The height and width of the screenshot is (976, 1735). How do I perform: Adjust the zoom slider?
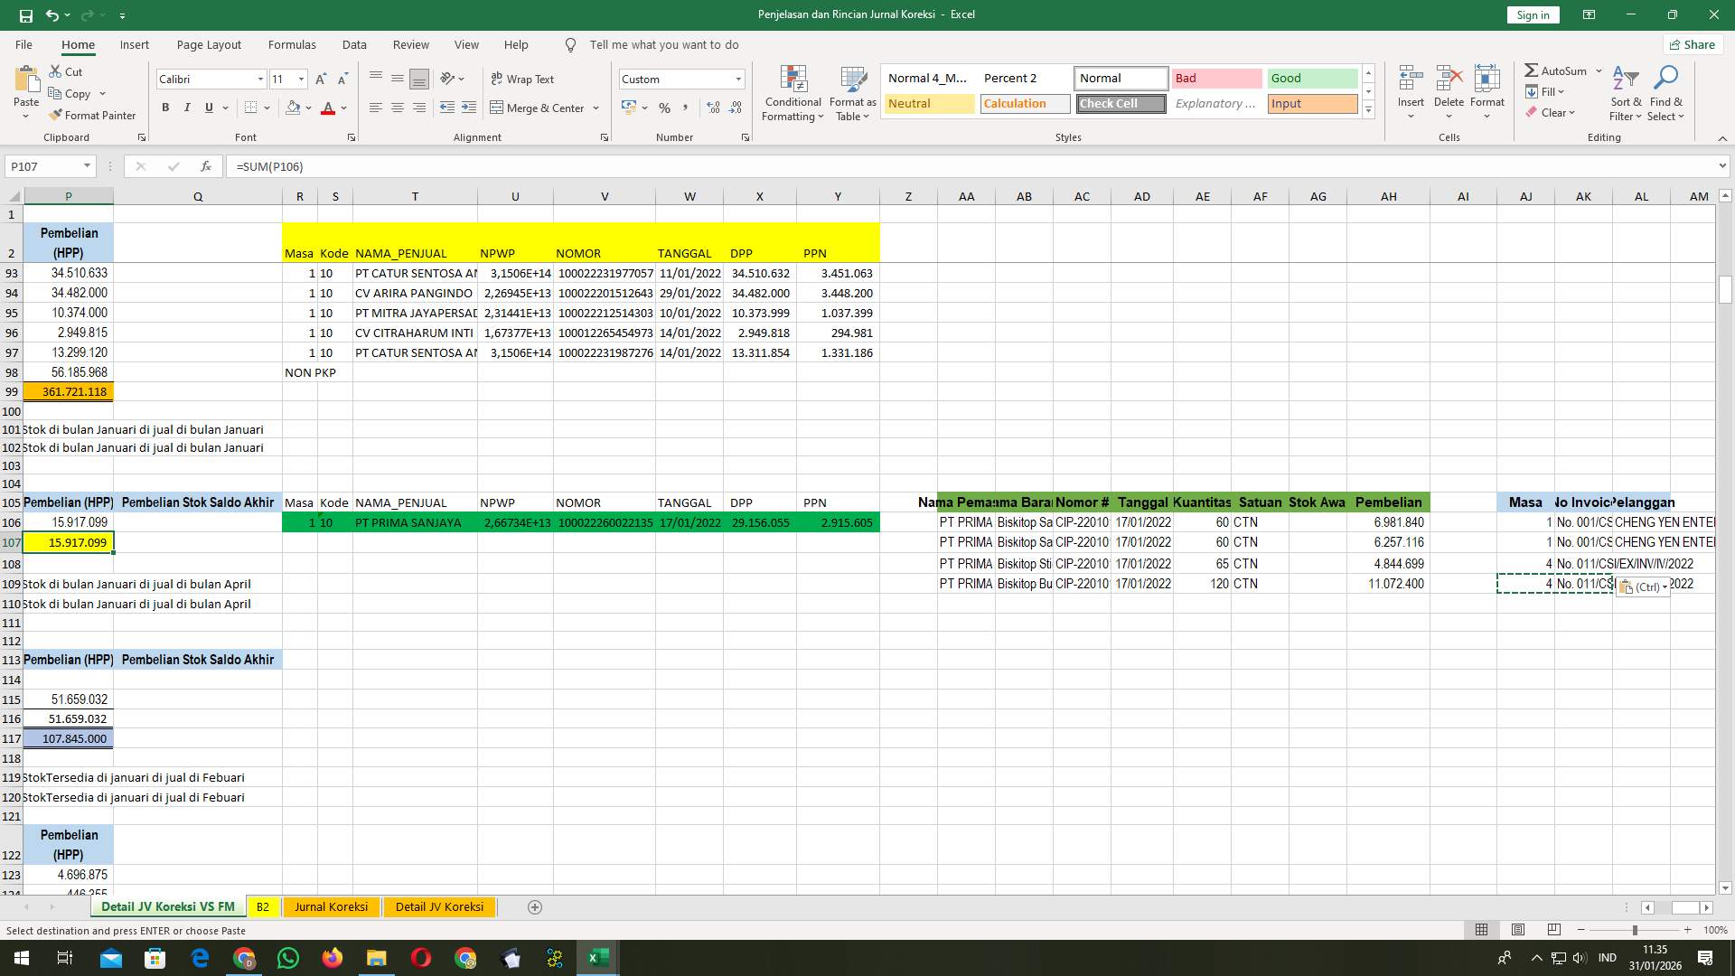point(1634,929)
